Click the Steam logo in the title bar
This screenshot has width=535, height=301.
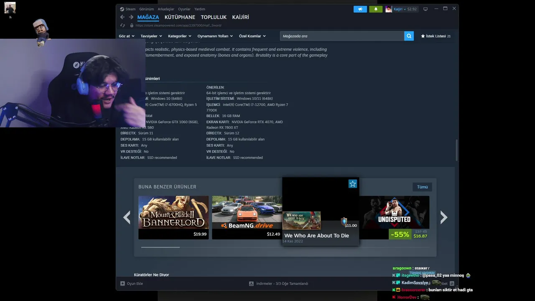[x=122, y=9]
